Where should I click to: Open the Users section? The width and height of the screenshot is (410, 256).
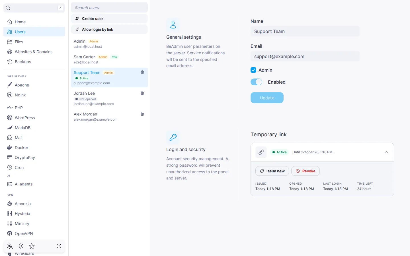click(x=34, y=32)
